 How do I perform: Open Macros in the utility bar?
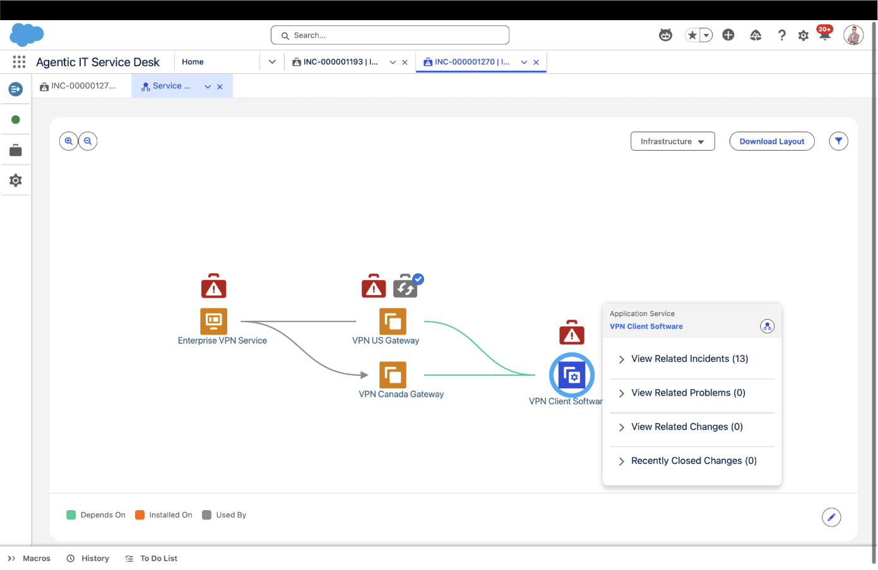[x=29, y=559]
